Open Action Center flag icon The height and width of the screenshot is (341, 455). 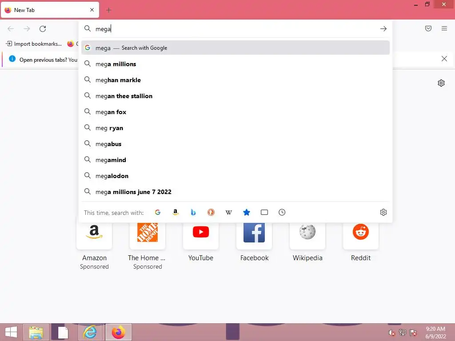click(x=413, y=333)
